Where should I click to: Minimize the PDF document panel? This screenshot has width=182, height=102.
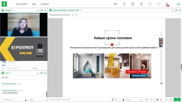click(173, 10)
